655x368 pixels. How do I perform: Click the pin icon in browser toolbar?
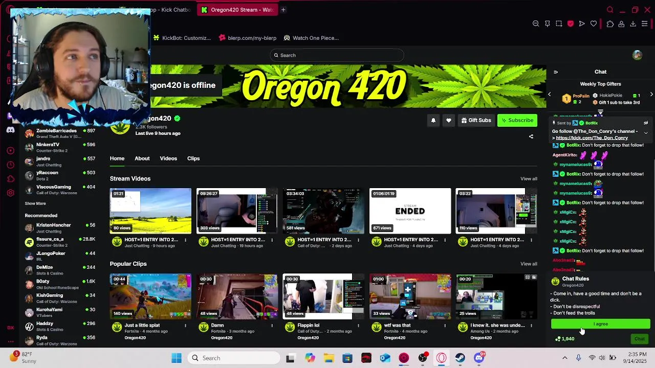(x=548, y=24)
